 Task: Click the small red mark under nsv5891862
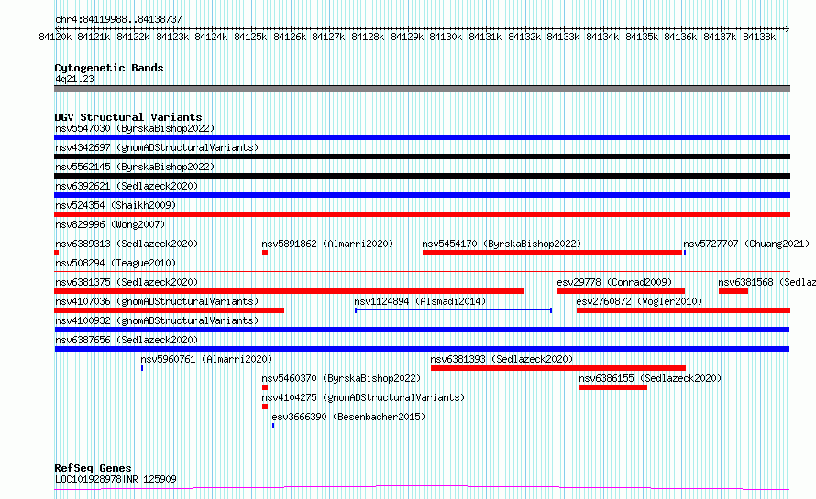coord(265,253)
